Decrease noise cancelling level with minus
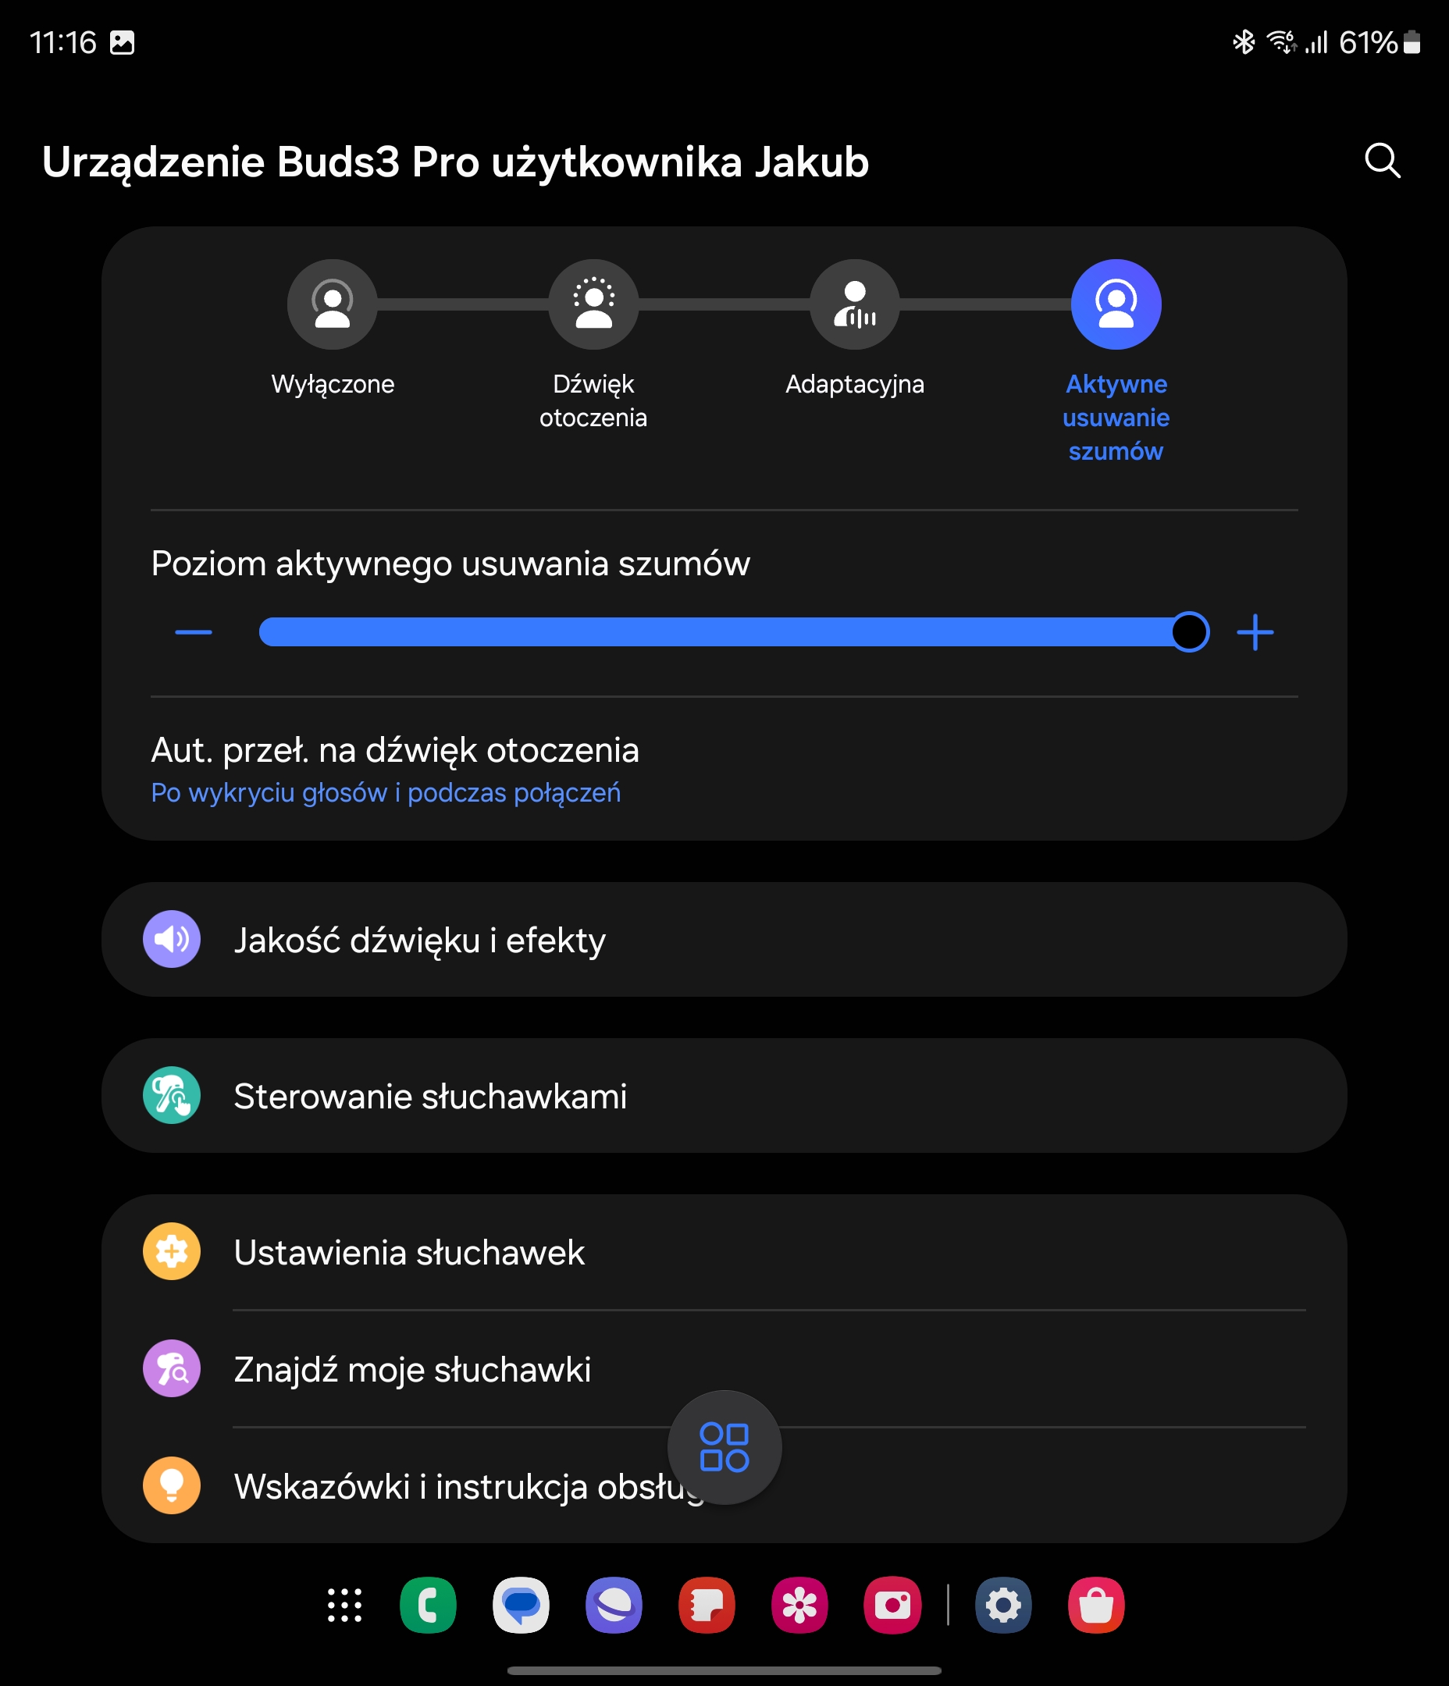Image resolution: width=1449 pixels, height=1686 pixels. (x=194, y=632)
